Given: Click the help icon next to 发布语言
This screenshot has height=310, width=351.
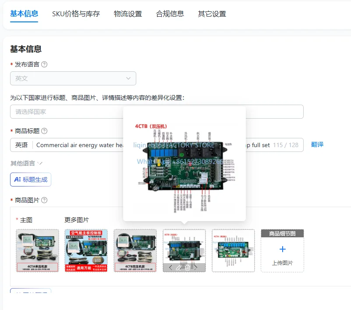Looking at the screenshot, I should pos(44,64).
